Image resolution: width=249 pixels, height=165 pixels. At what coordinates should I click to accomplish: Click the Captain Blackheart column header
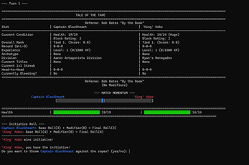(x=68, y=27)
